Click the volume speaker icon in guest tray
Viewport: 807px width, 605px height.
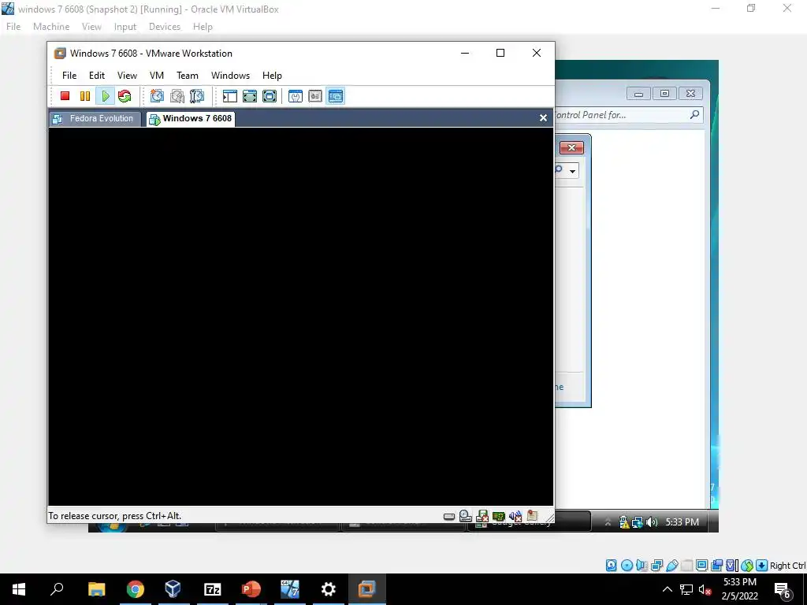(652, 523)
